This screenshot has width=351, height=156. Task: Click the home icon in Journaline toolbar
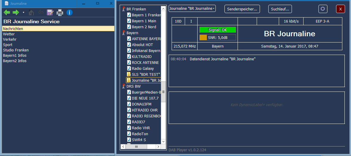(31, 12)
